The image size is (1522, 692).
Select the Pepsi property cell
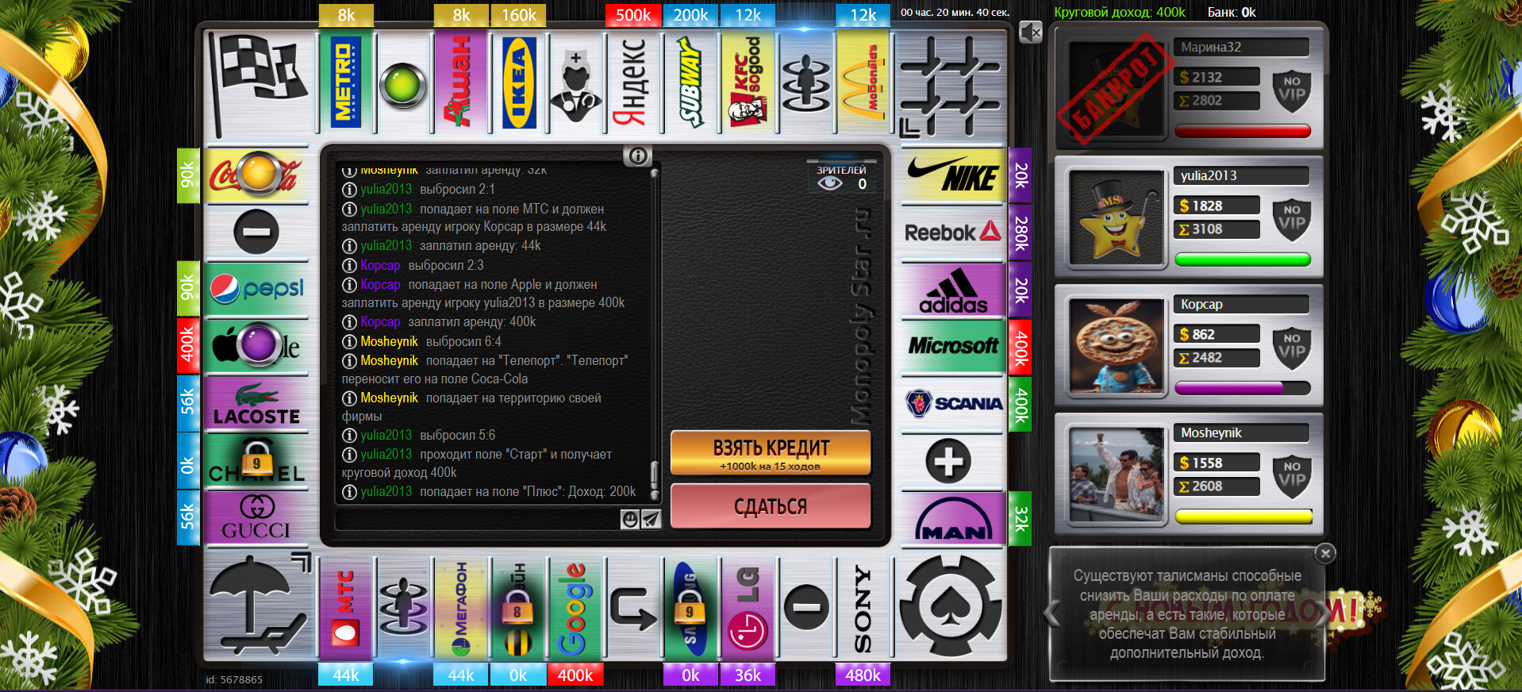[256, 290]
